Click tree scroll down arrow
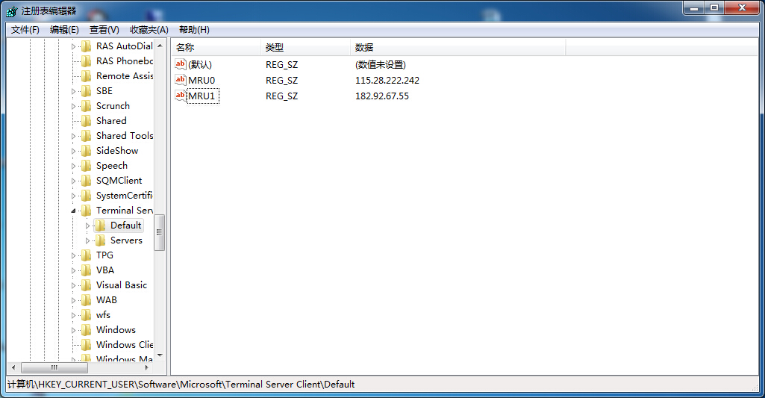The width and height of the screenshot is (765, 398). click(160, 355)
